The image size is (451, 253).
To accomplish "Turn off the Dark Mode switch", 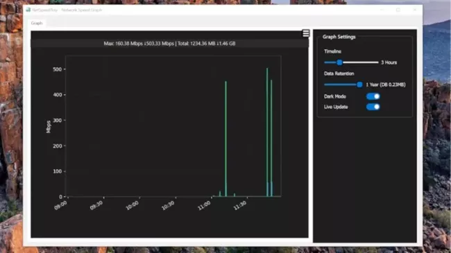I will (373, 96).
